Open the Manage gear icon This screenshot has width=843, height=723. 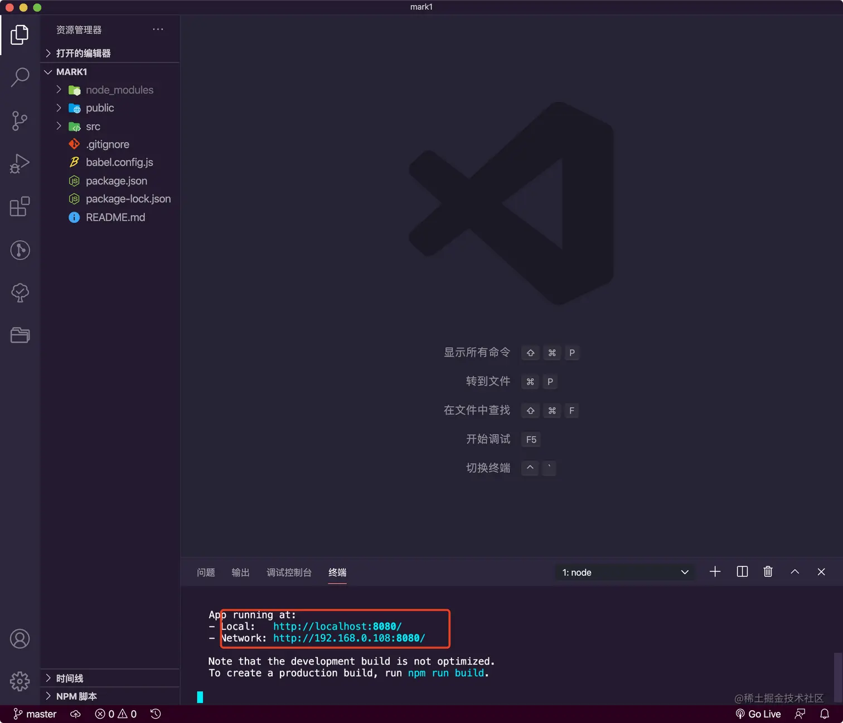click(20, 681)
